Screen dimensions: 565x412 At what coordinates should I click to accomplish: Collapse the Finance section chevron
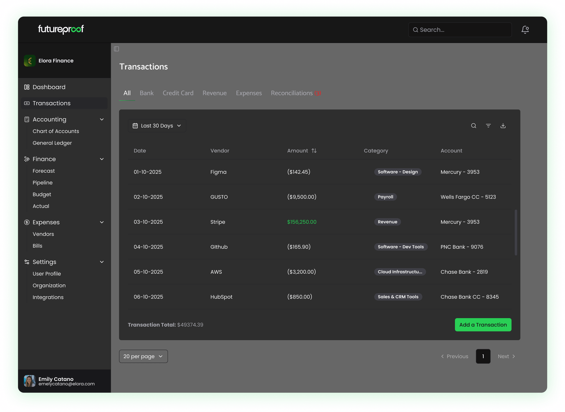pyautogui.click(x=102, y=159)
